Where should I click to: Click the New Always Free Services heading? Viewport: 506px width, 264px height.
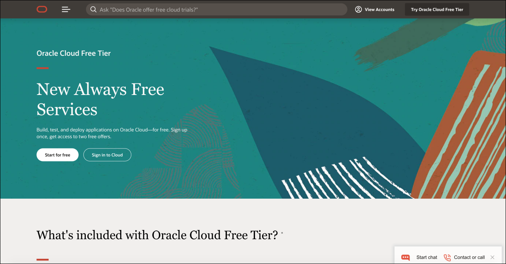pyautogui.click(x=100, y=99)
